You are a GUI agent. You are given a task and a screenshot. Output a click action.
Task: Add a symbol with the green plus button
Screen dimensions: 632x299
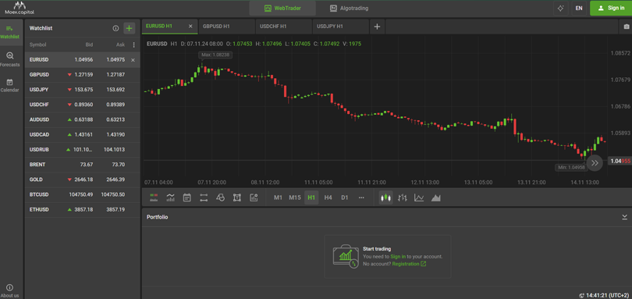coord(129,28)
